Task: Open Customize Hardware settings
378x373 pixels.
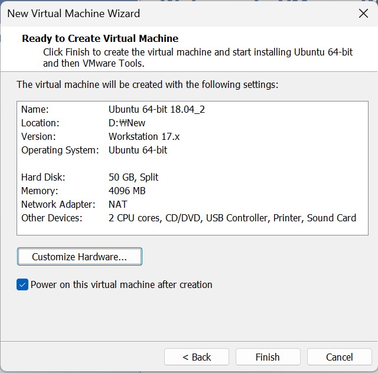Action: [80, 257]
